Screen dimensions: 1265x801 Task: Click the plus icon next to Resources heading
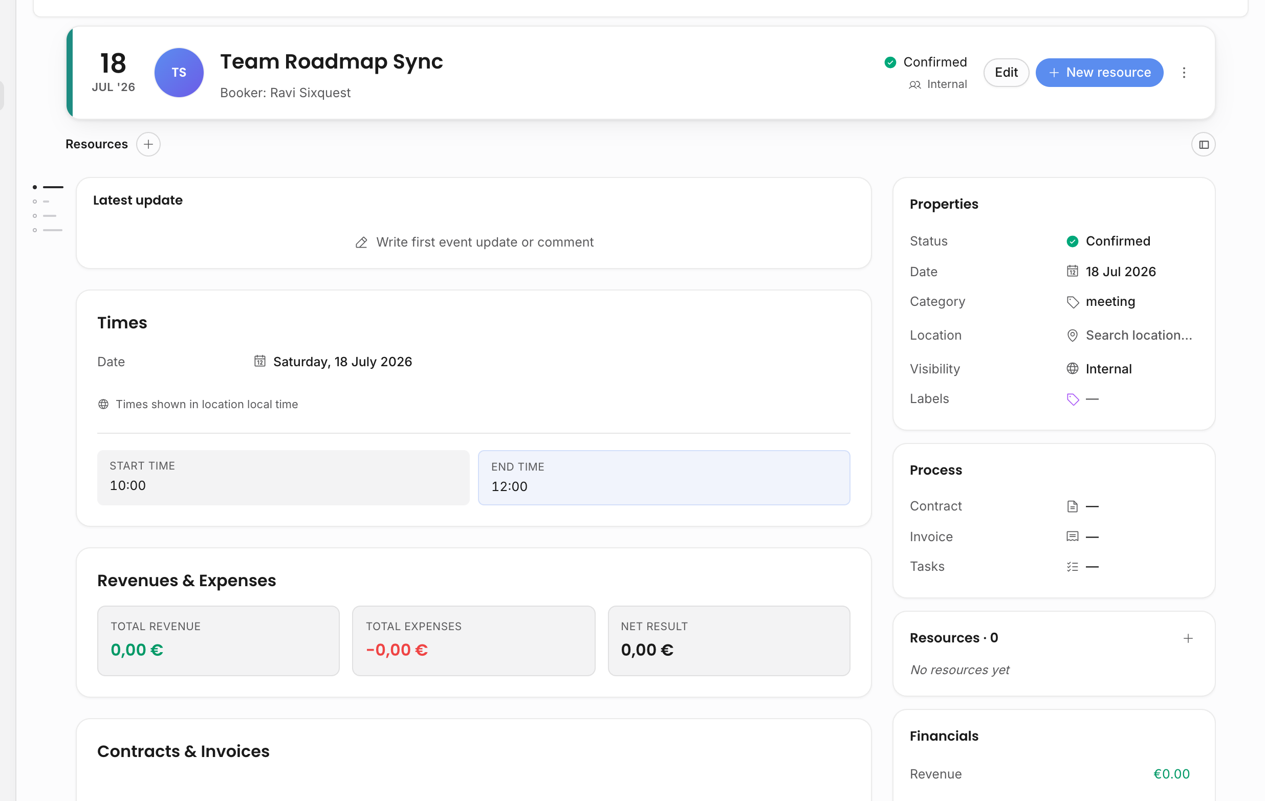pyautogui.click(x=148, y=144)
